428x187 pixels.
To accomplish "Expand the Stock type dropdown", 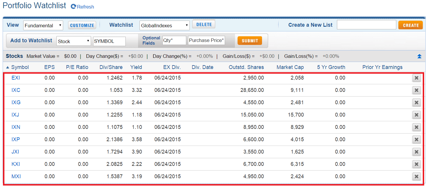I will point(74,41).
